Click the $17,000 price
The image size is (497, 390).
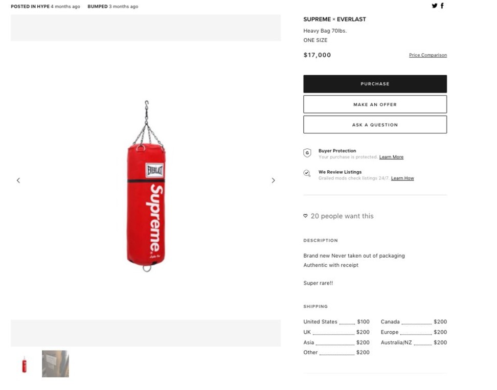317,55
